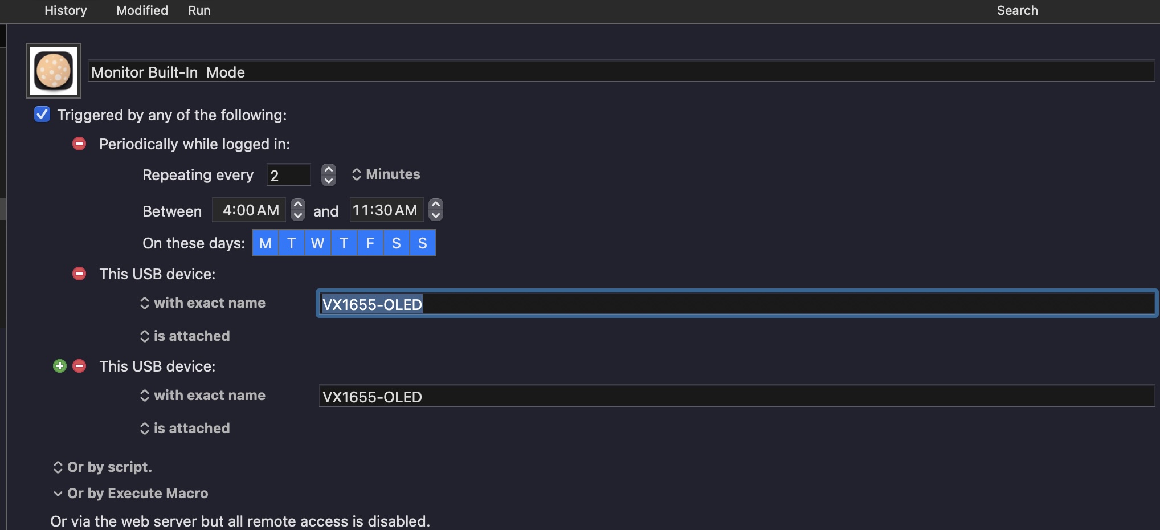
Task: Open first 'with exact name' dropdown
Action: (x=203, y=303)
